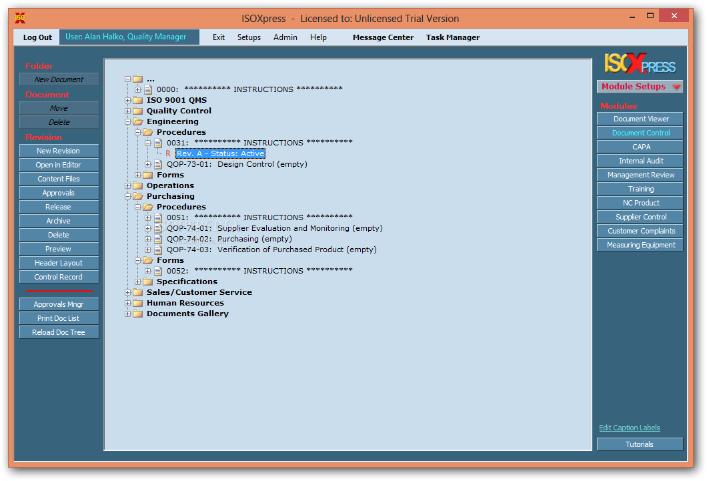Image resolution: width=707 pixels, height=481 pixels.
Task: Open the Document Viewer module
Action: (640, 119)
